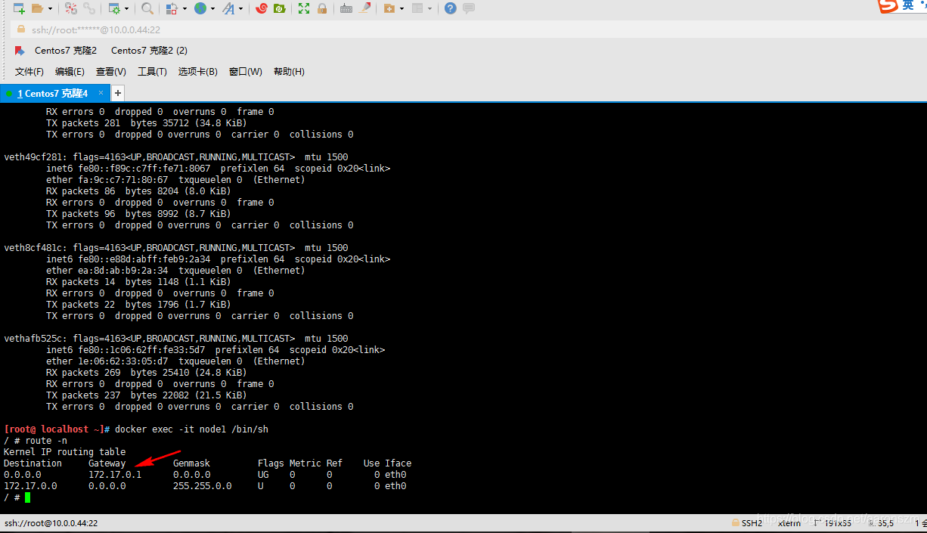
Task: Open the 选项卡(B) menu
Action: [x=198, y=72]
